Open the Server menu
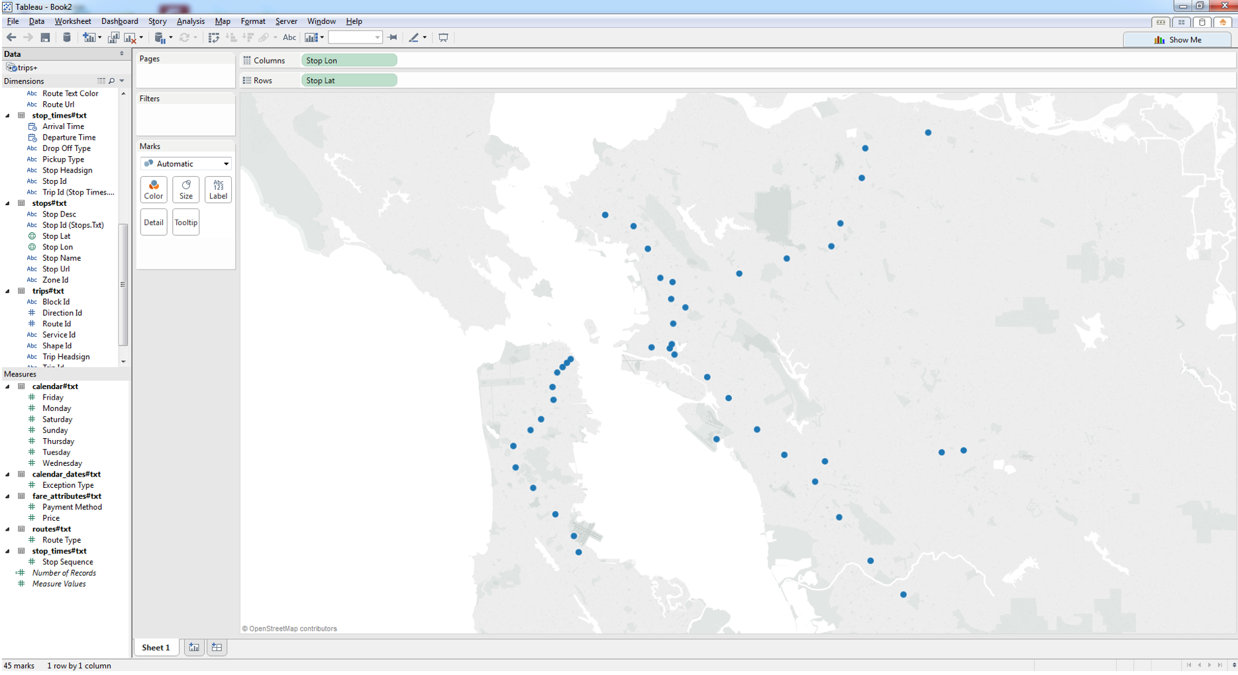 (x=286, y=21)
